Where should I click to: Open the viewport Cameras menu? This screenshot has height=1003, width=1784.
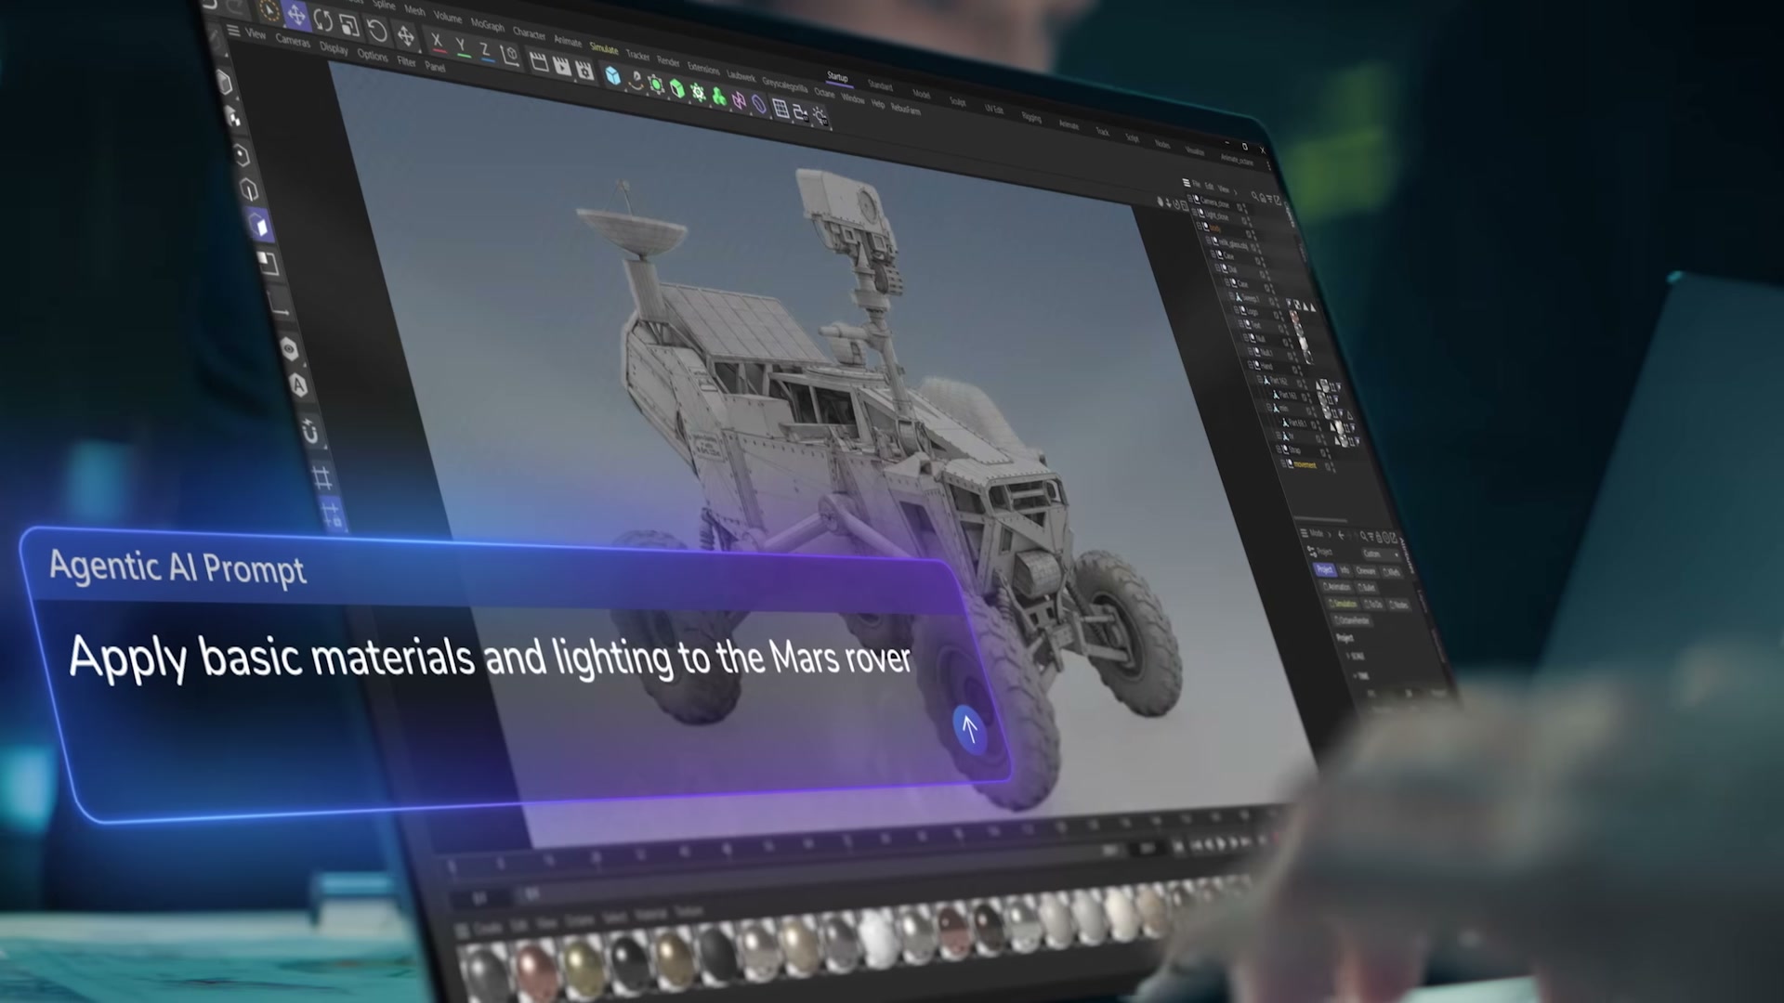click(293, 42)
